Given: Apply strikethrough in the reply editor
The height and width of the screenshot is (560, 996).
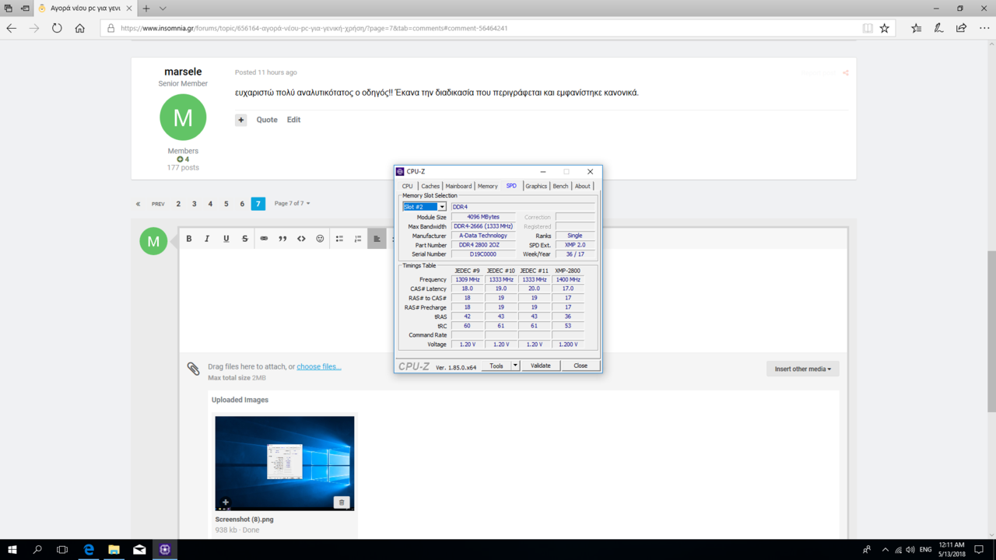Looking at the screenshot, I should pyautogui.click(x=244, y=239).
